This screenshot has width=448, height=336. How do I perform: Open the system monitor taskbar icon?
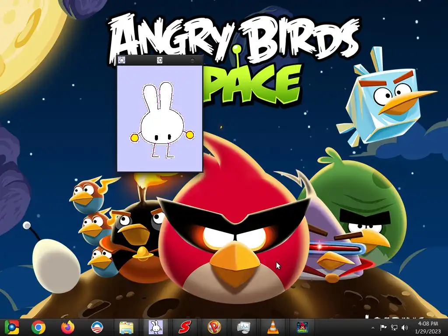click(x=244, y=327)
